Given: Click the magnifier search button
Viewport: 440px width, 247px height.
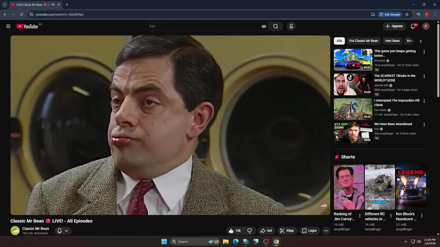Looking at the screenshot, I should pyautogui.click(x=276, y=26).
